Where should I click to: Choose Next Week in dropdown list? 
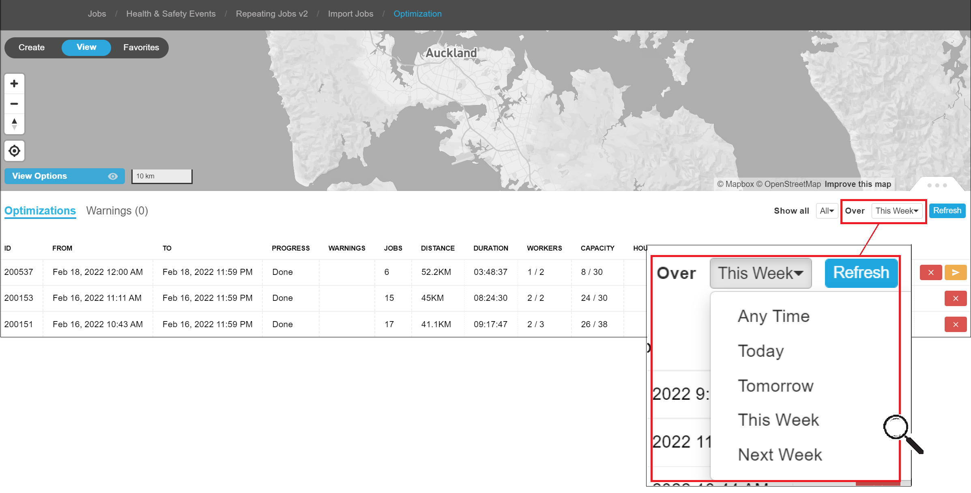click(780, 454)
